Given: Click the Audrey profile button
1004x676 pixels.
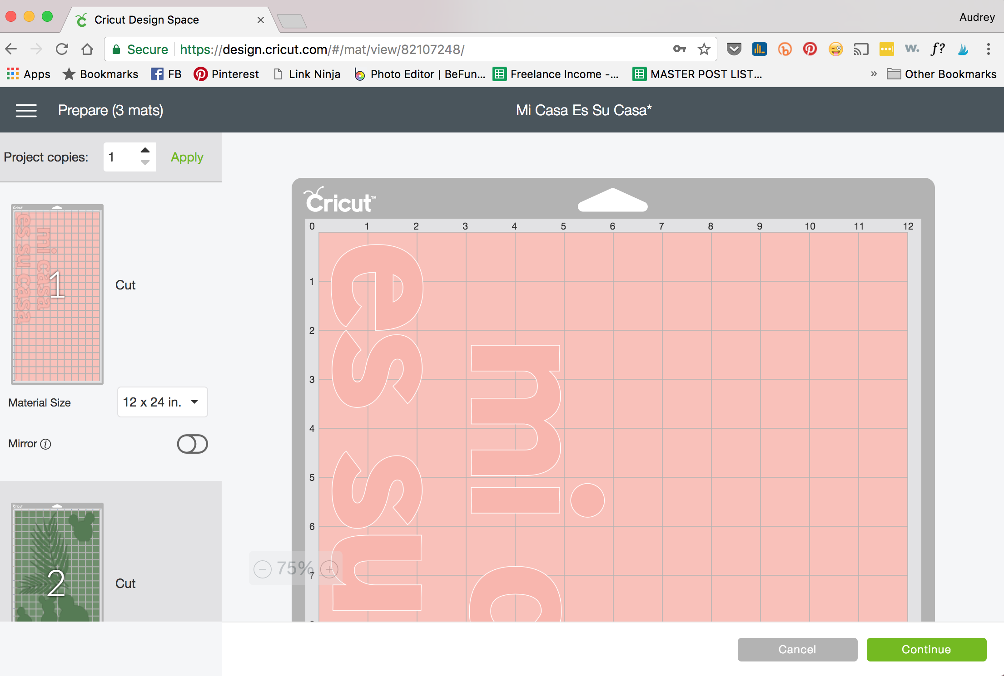Looking at the screenshot, I should (977, 17).
